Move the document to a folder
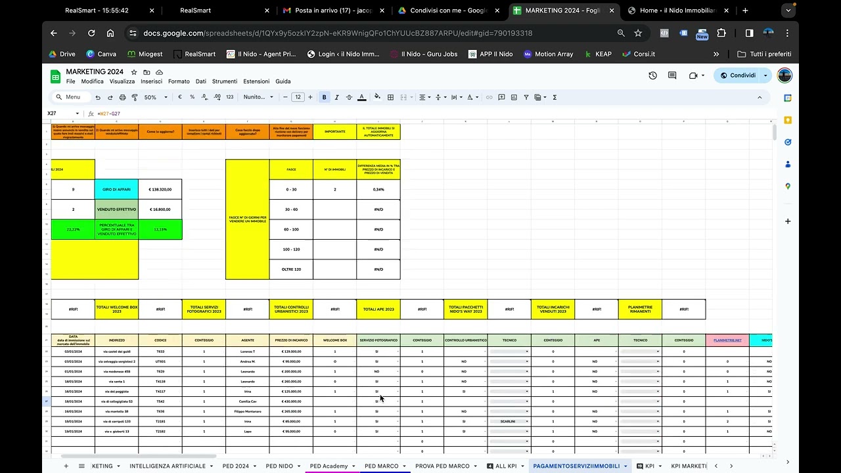The width and height of the screenshot is (841, 473). 147,72
